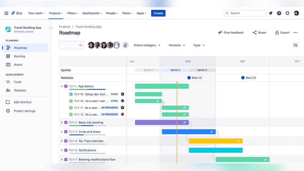Click the link icon on FLY-4 yellow bar

click(x=238, y=141)
